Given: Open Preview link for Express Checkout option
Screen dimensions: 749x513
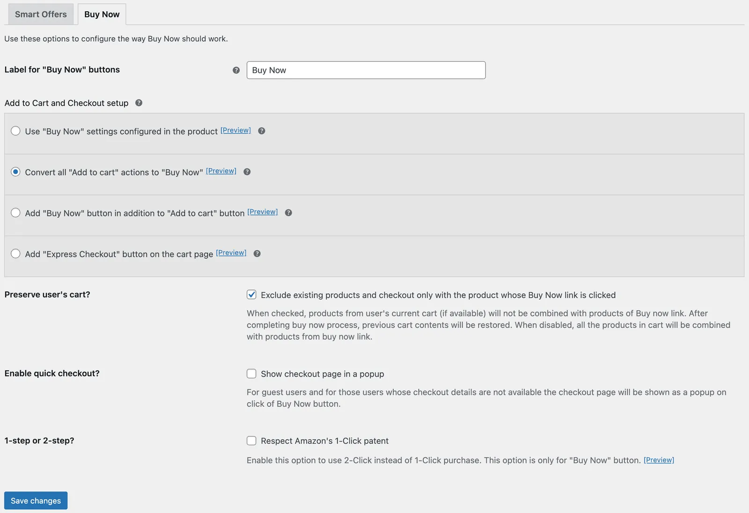Looking at the screenshot, I should click(231, 253).
